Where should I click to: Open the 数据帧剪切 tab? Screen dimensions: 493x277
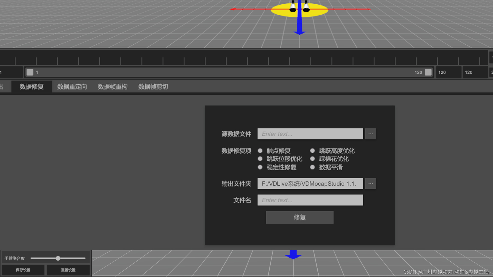(x=153, y=87)
